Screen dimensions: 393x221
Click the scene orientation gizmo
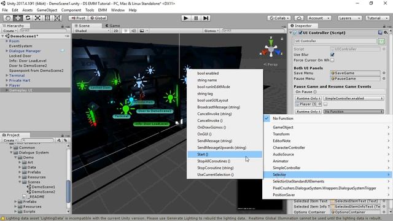coord(271,49)
